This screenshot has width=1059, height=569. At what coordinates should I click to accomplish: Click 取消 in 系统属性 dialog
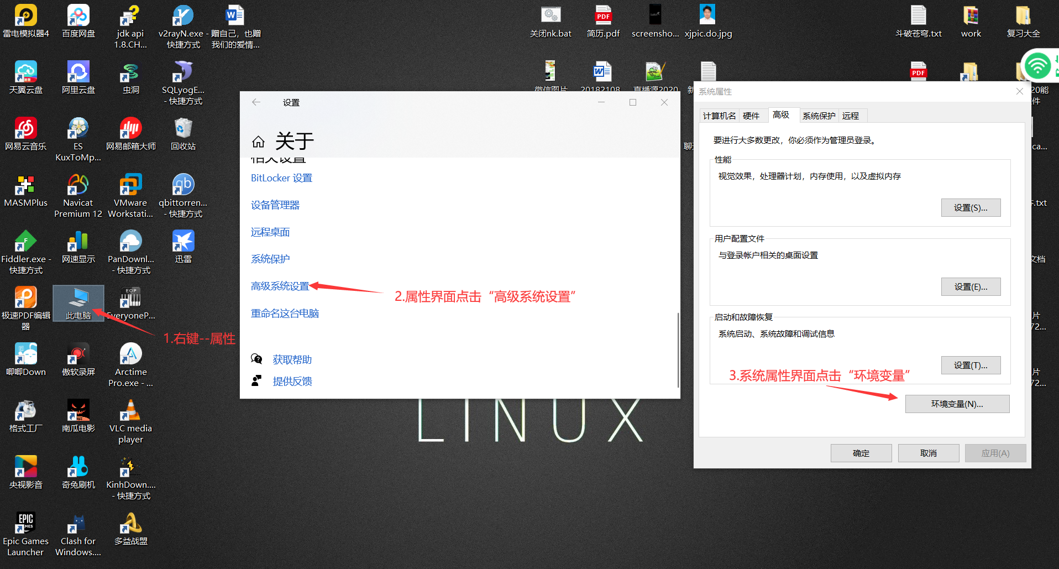pyautogui.click(x=929, y=453)
